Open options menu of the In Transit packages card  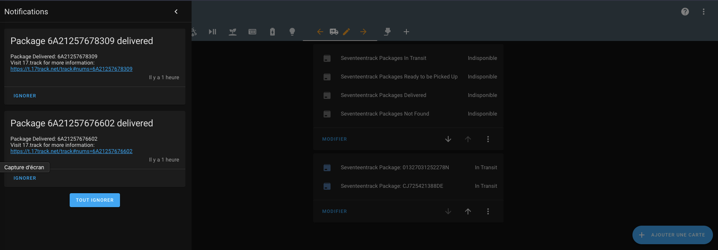pyautogui.click(x=488, y=211)
